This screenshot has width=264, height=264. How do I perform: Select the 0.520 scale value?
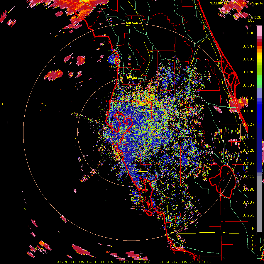[248, 150]
